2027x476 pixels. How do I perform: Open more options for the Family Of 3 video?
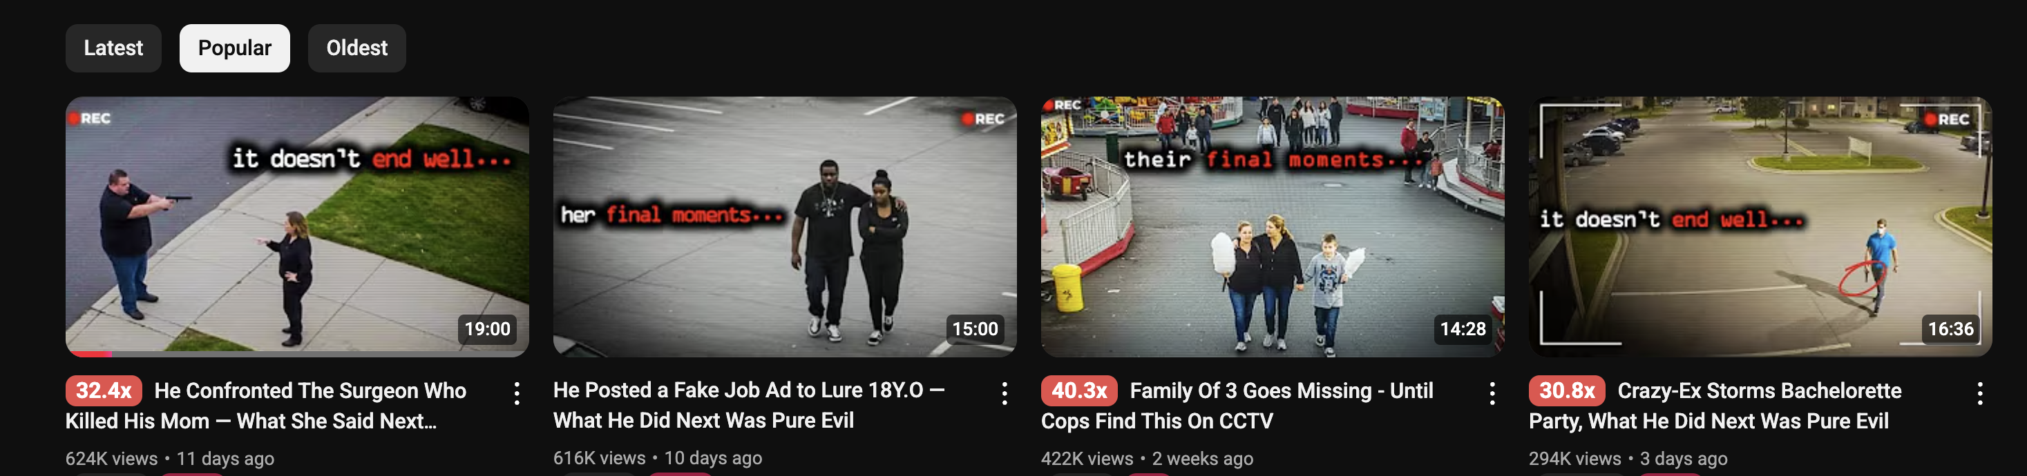tap(1492, 393)
